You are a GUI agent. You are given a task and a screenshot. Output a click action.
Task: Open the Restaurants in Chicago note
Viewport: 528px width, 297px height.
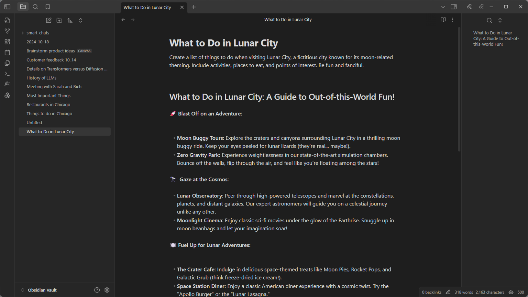[x=48, y=105]
